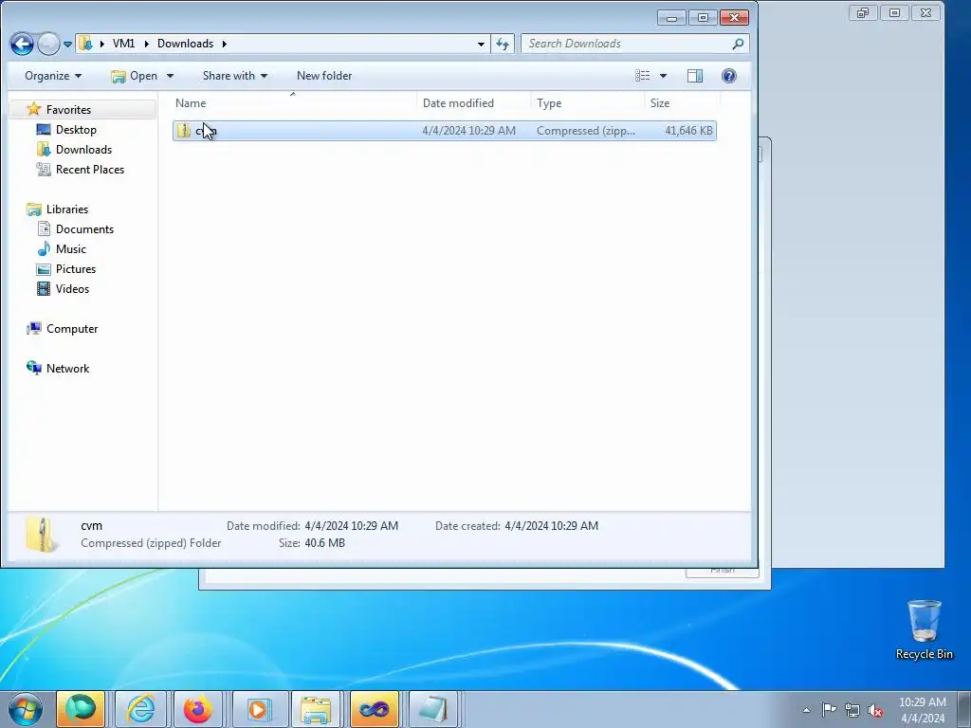Maximize the Downloads Explorer window
Screen dimensions: 971x728
point(703,17)
